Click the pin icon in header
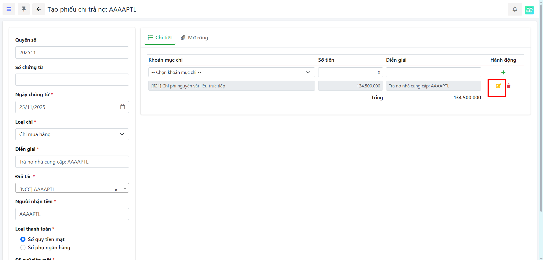This screenshot has height=260, width=543. pyautogui.click(x=24, y=9)
